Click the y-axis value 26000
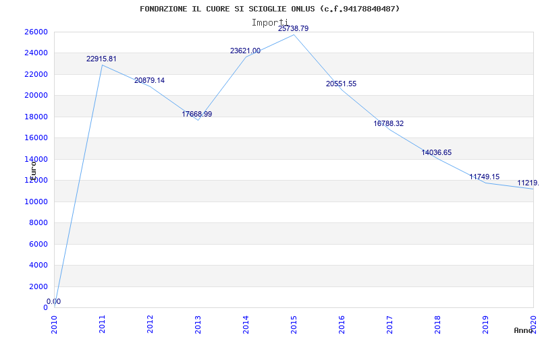Screen dimensions: 540x337 (x=36, y=32)
